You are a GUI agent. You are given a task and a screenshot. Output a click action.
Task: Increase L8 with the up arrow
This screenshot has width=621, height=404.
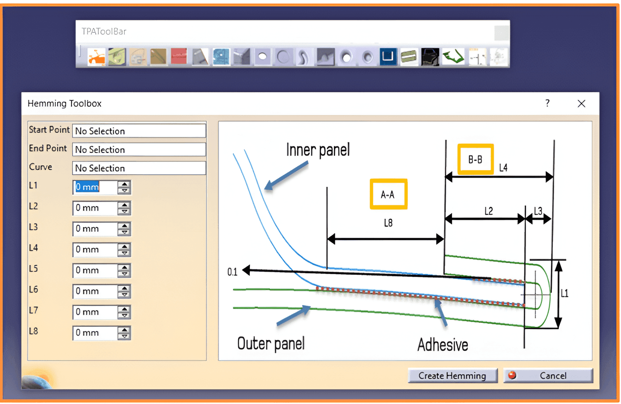[125, 330]
